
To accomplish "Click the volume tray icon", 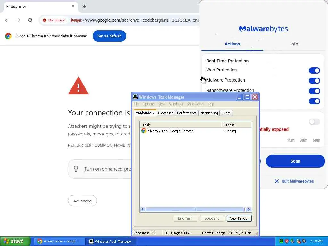I will click(304, 241).
